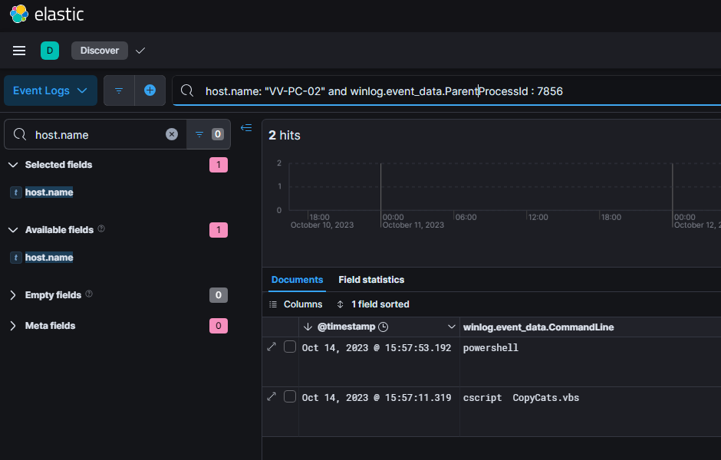
Task: Open the field type filter showing 0
Action: click(x=209, y=134)
